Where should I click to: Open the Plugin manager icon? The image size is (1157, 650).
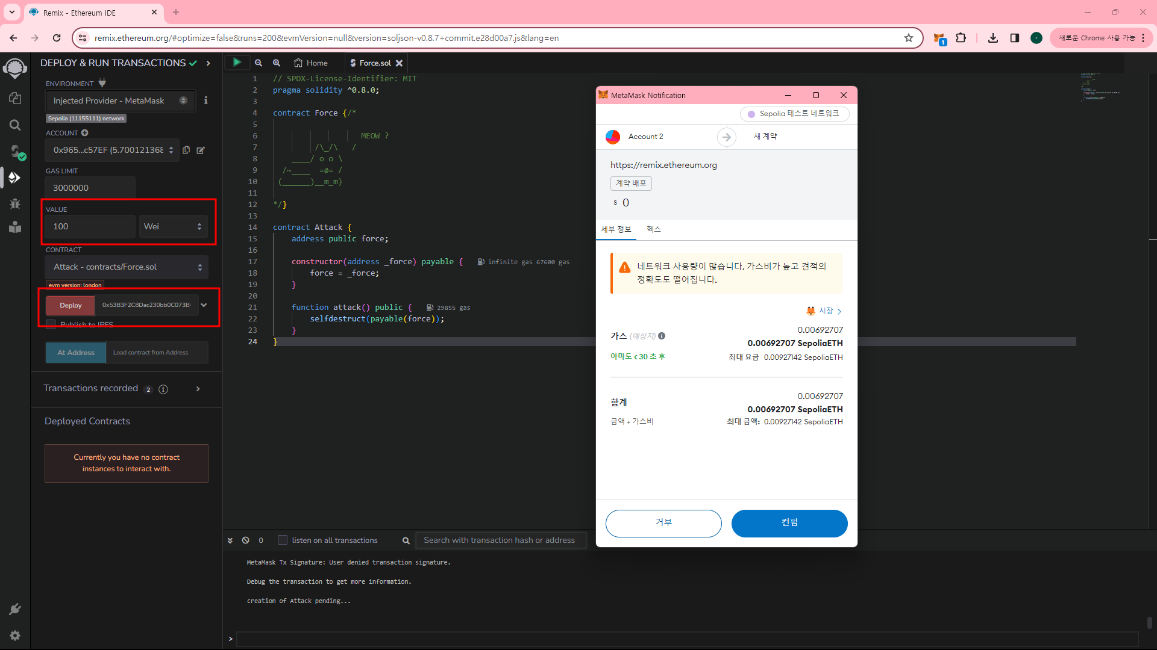coord(15,610)
